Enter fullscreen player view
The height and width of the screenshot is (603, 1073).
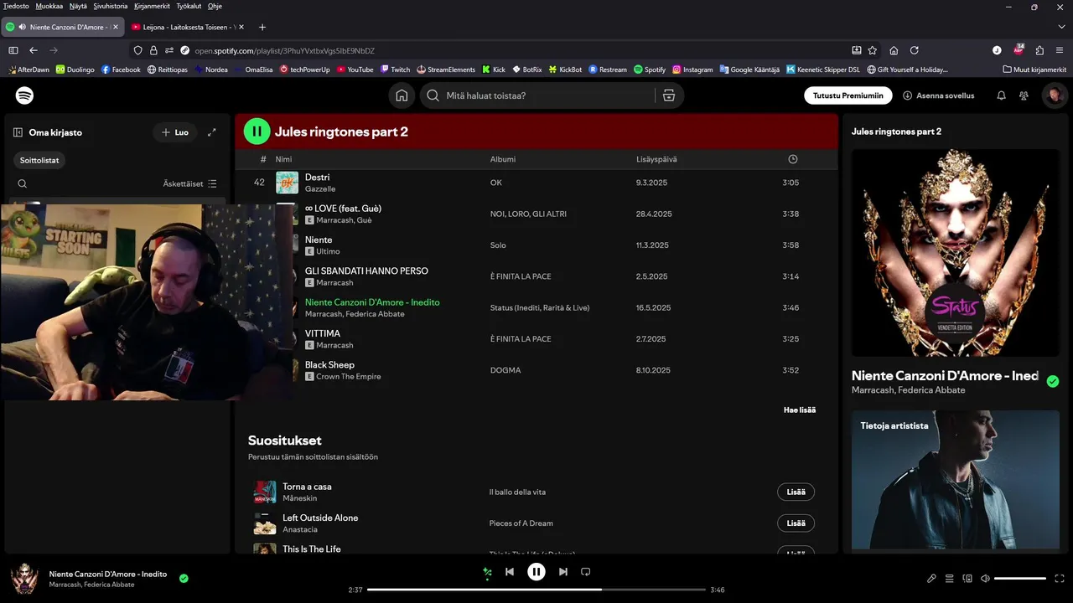1060,579
